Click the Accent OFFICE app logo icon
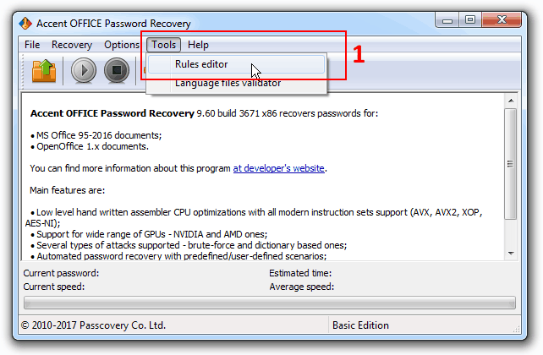The image size is (543, 355). 25,23
